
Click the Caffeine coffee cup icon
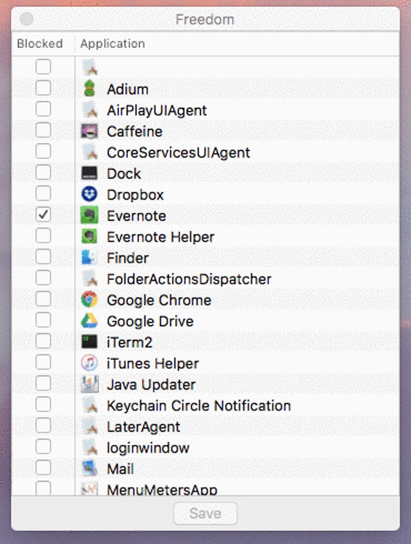click(x=90, y=131)
